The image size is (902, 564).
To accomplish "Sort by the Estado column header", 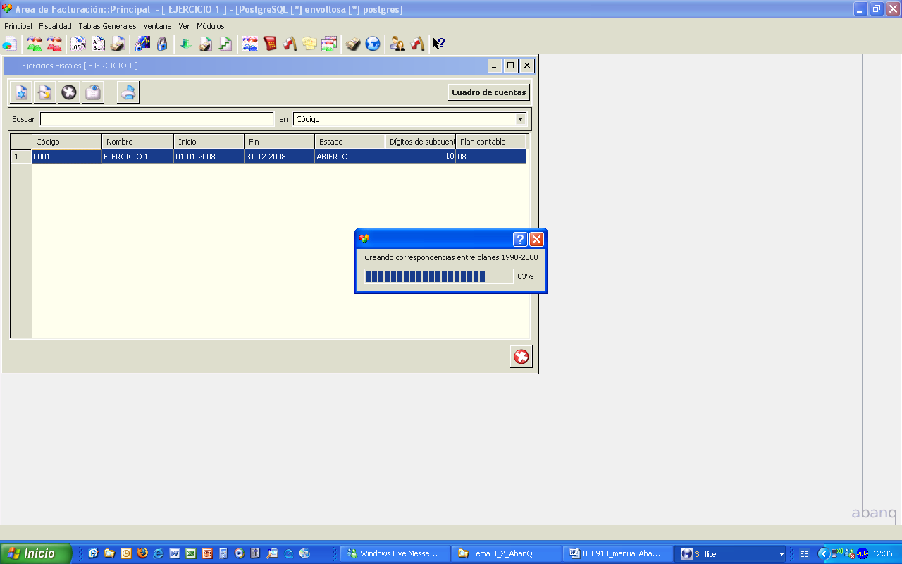I will click(x=350, y=142).
